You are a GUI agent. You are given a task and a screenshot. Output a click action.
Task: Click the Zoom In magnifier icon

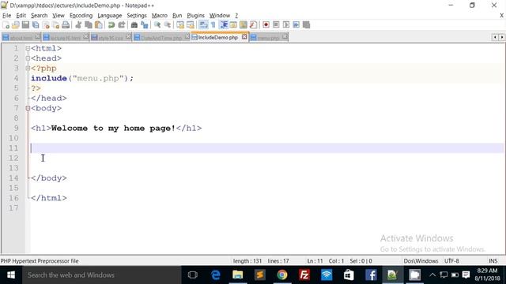pos(157,24)
